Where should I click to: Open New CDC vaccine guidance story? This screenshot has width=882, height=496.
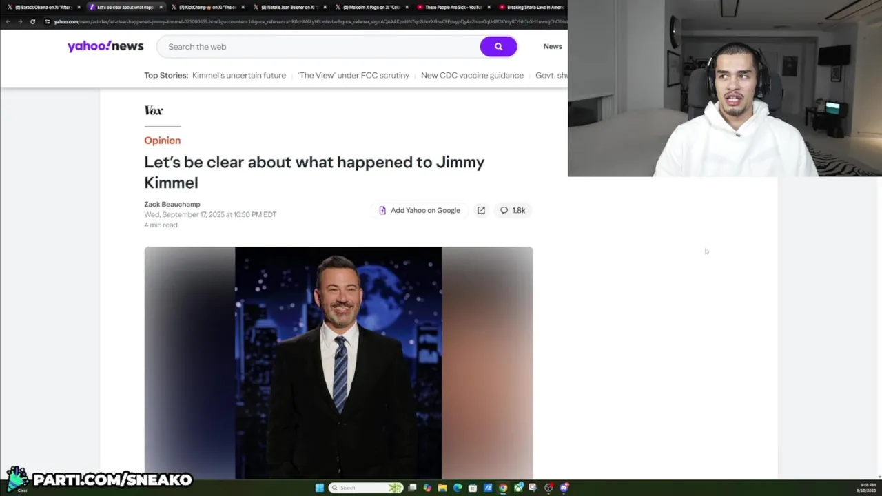click(x=472, y=75)
